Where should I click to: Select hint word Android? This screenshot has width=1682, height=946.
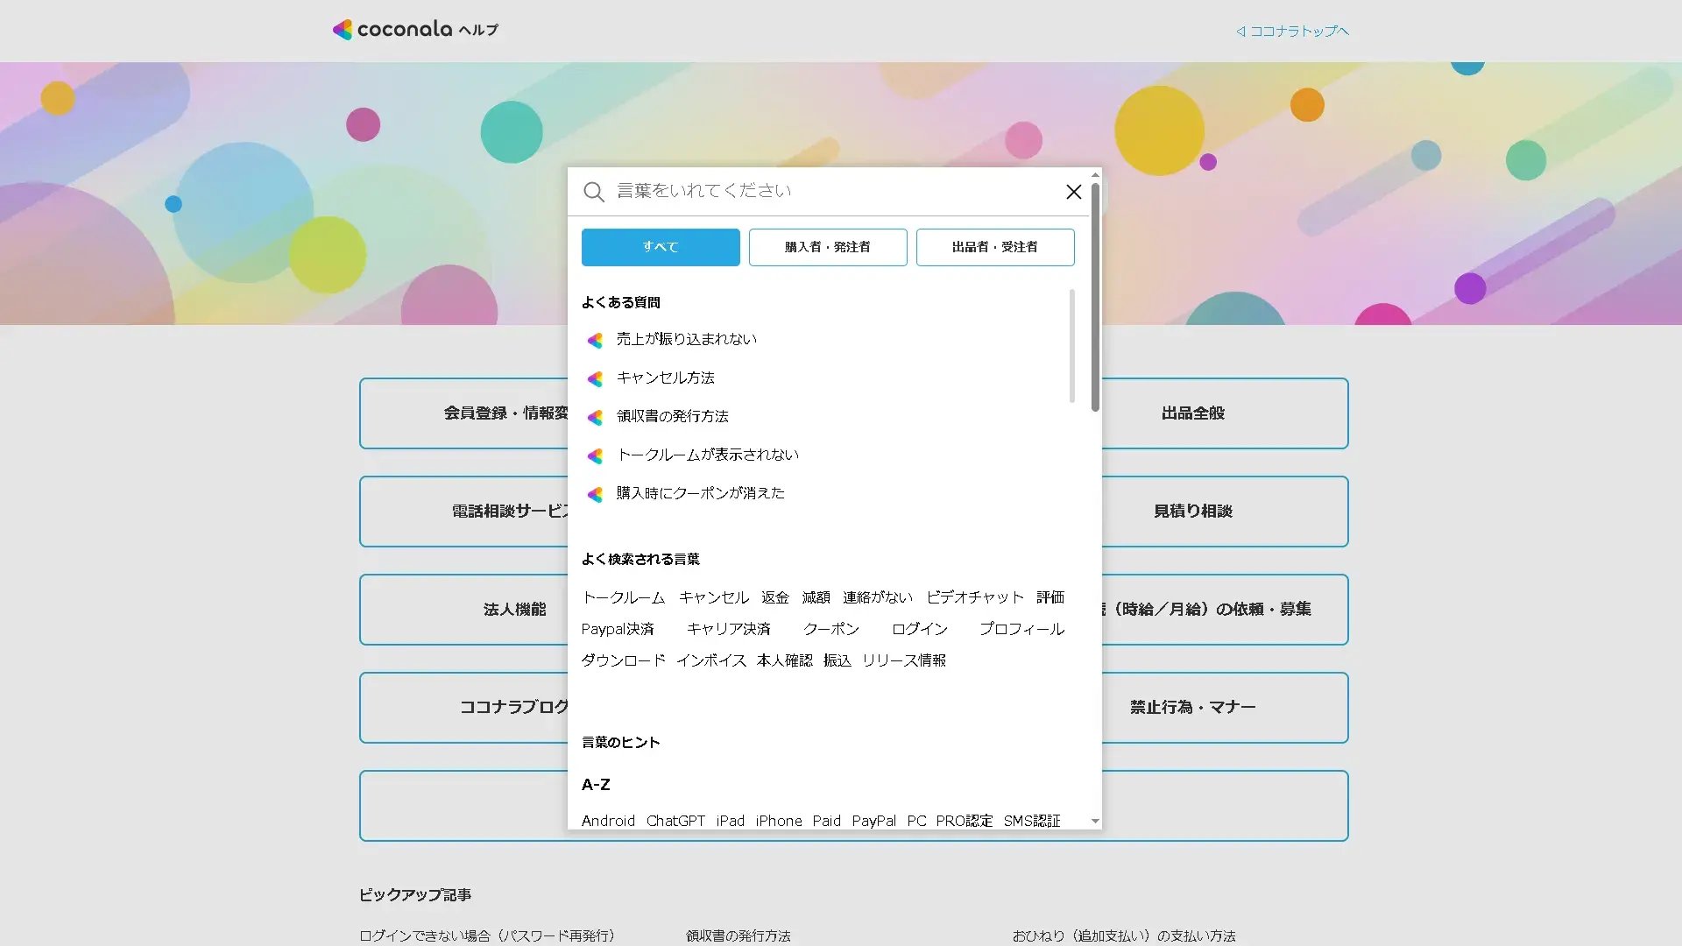pyautogui.click(x=608, y=821)
